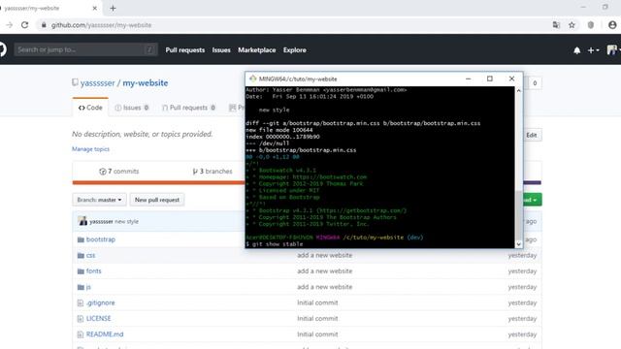This screenshot has height=349, width=621.
Task: Click the LICENSE file icon
Action: pos(81,319)
